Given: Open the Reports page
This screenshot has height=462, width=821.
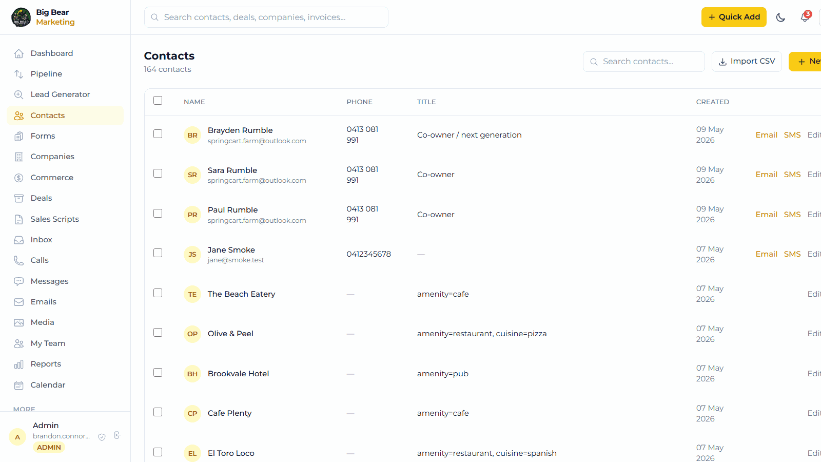Looking at the screenshot, I should [65, 364].
